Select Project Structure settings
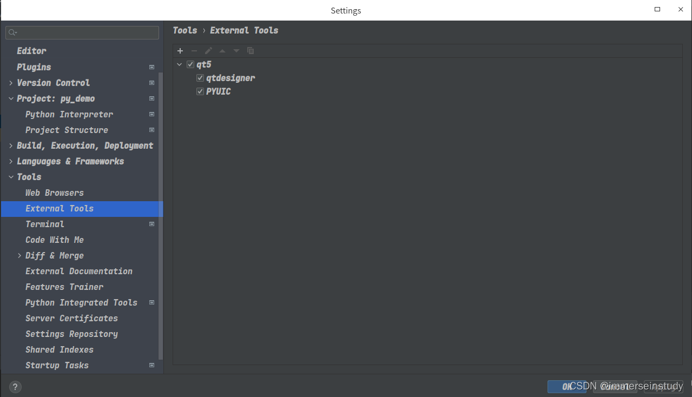Screen dimensions: 692x397 [67, 130]
